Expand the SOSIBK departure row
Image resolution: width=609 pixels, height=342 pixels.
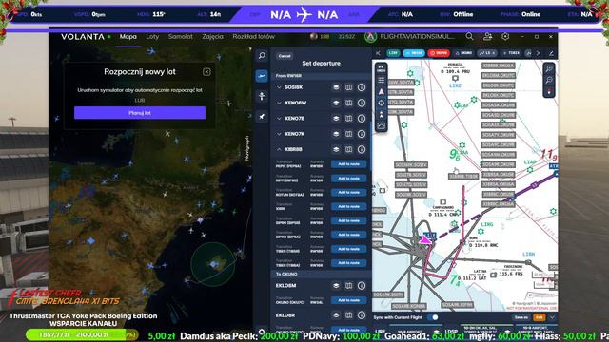279,87
